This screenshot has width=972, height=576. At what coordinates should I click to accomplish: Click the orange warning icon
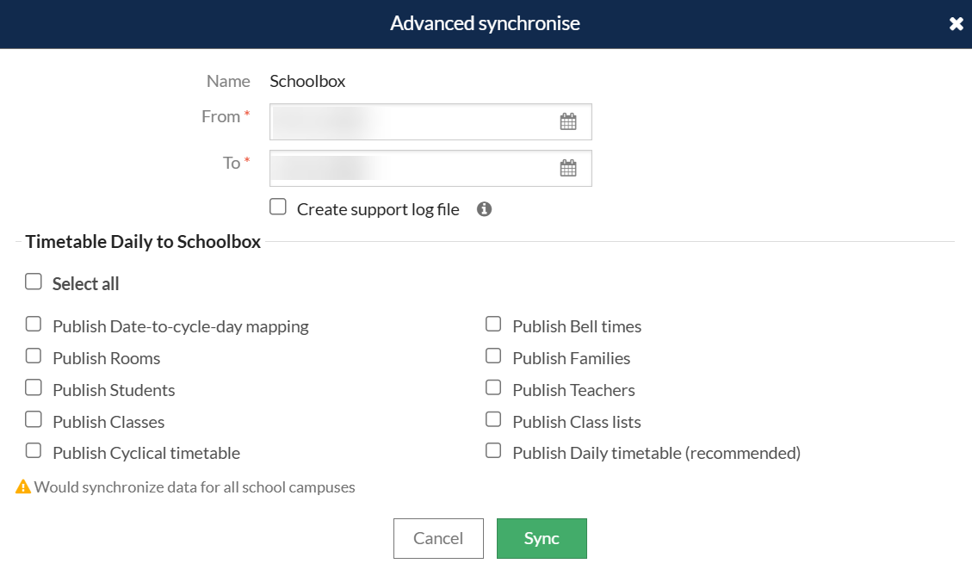(x=23, y=487)
